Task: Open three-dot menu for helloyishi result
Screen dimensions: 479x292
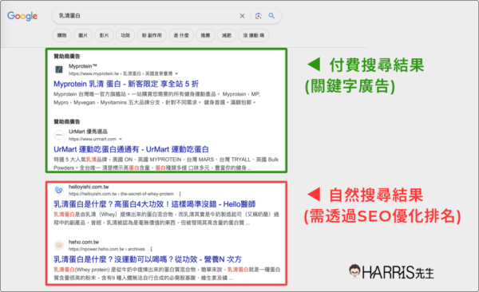Action: 180,194
